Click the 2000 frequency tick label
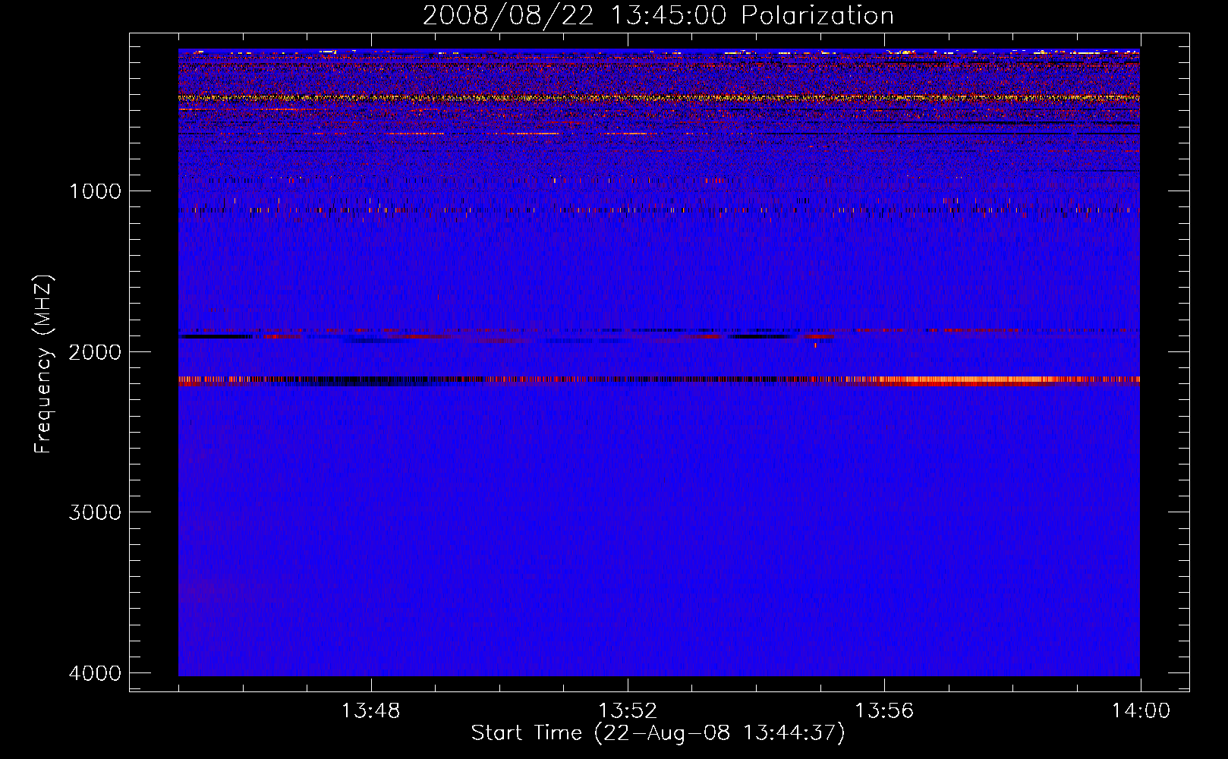This screenshot has width=1228, height=759. click(95, 352)
